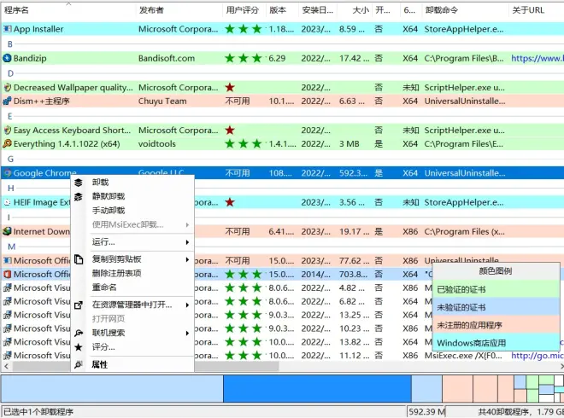Expand the 在资源管理器中打开 submenu arrow
Image resolution: width=564 pixels, height=418 pixels.
click(187, 305)
